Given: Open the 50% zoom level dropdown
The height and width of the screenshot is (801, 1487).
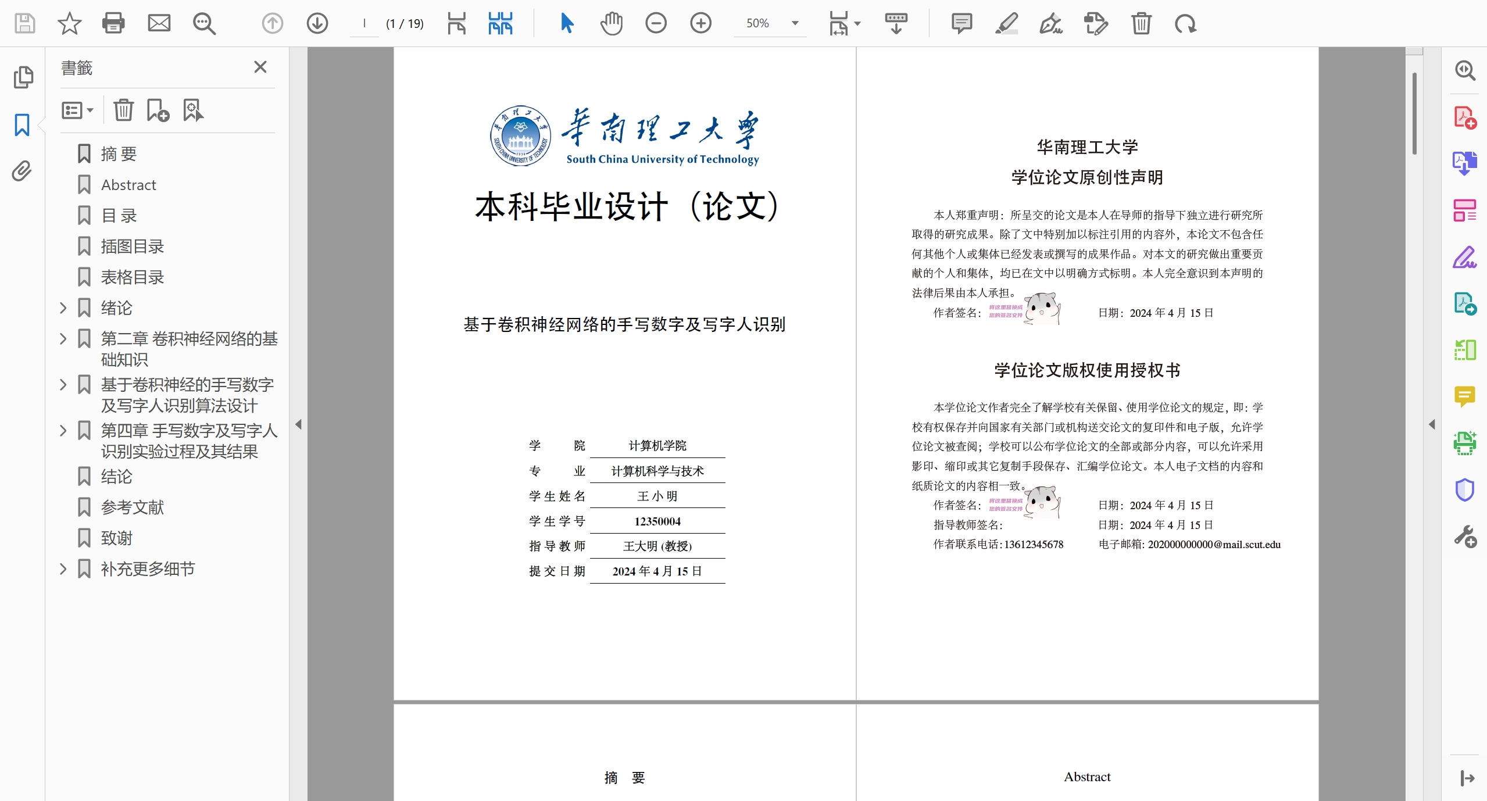Looking at the screenshot, I should click(x=795, y=23).
